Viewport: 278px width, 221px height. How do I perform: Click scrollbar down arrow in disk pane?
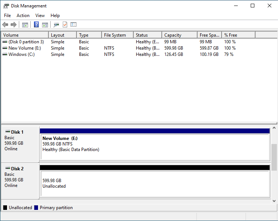tap(274, 201)
